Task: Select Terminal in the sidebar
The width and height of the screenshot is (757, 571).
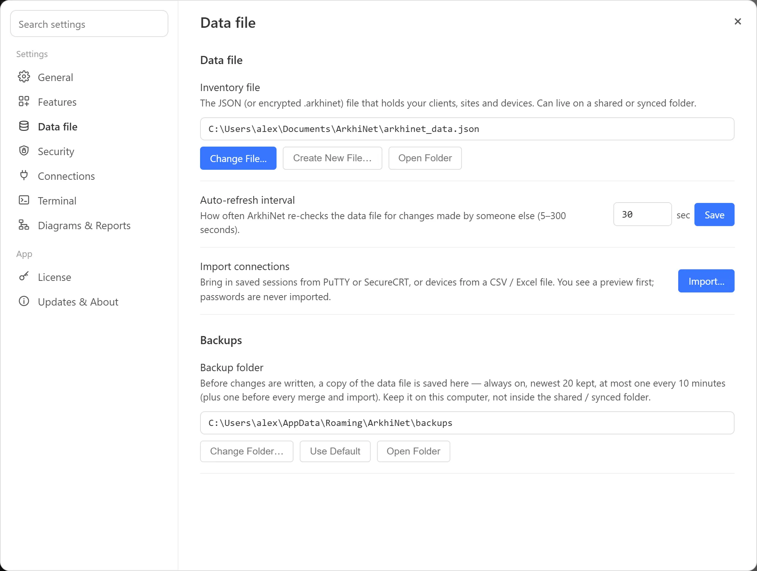Action: 89,201
